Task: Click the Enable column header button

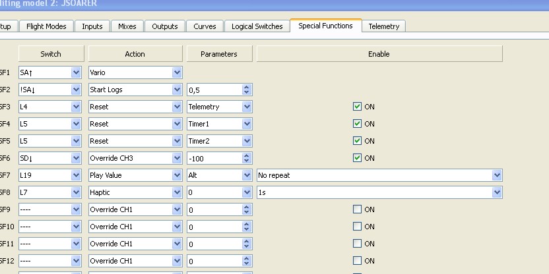Action: pyautogui.click(x=379, y=54)
